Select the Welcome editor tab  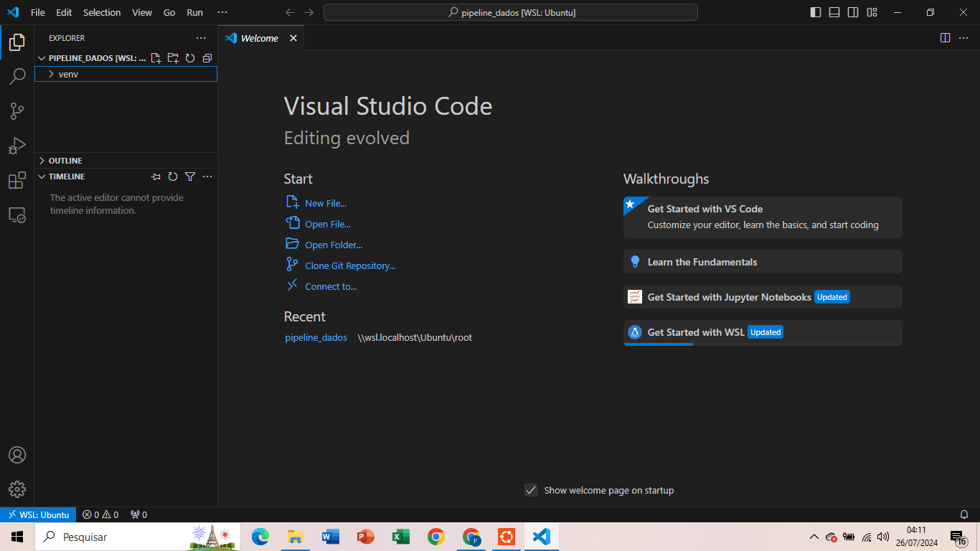tap(261, 38)
